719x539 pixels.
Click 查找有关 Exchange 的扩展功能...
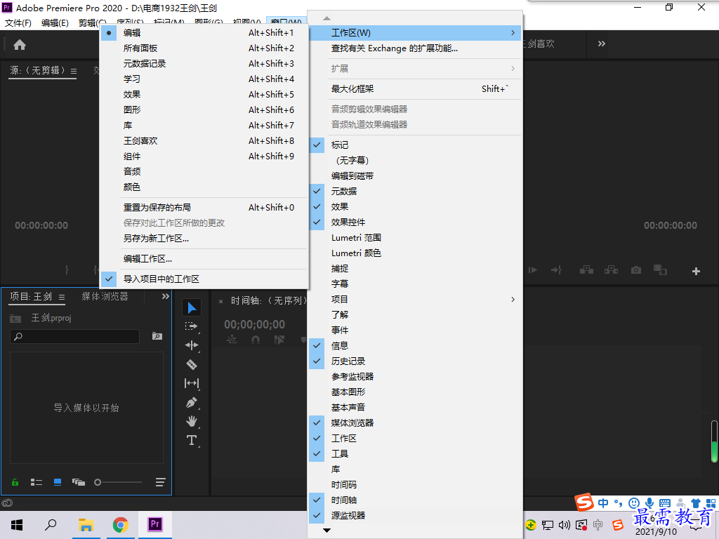415,48
